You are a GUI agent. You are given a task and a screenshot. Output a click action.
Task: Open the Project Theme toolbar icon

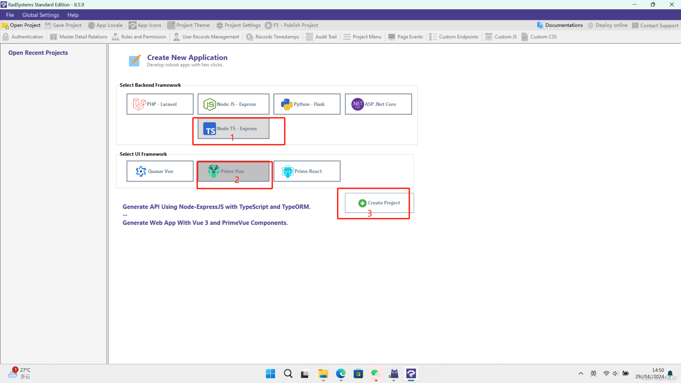(x=171, y=25)
